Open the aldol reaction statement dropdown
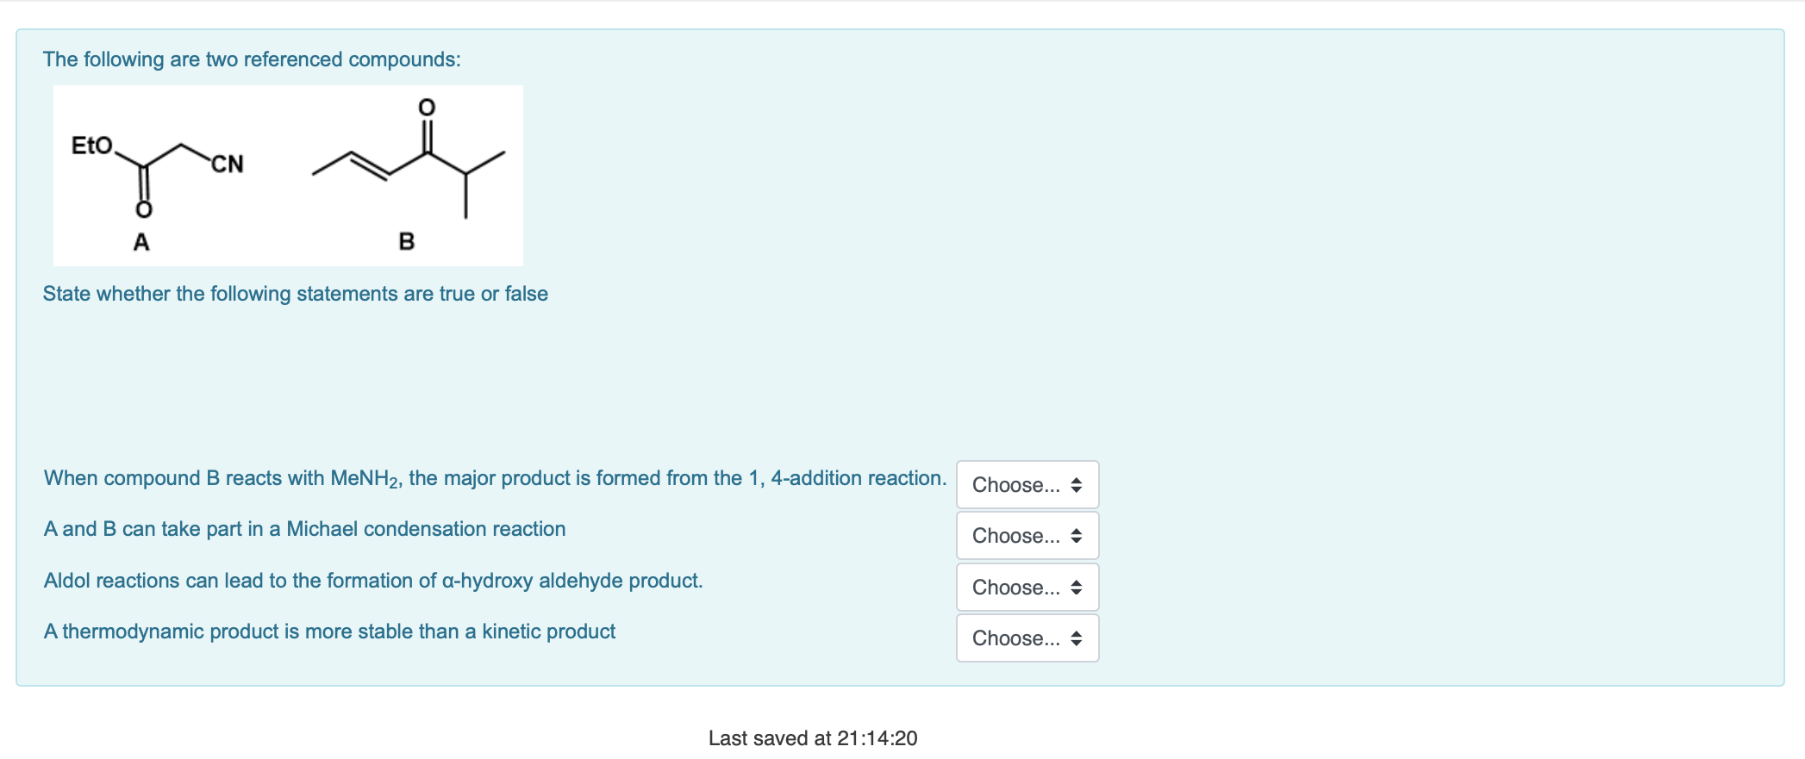The image size is (1805, 759). [1026, 588]
